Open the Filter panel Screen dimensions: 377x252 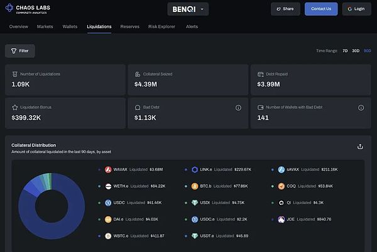[20, 51]
